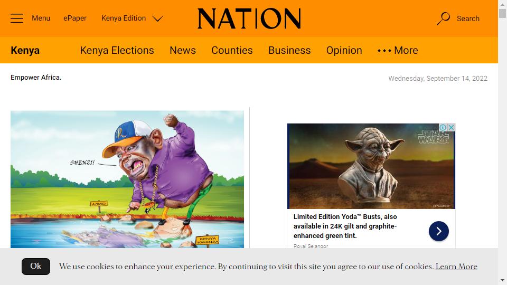The image size is (507, 285).
Task: Open the ePaper link
Action: (x=75, y=18)
